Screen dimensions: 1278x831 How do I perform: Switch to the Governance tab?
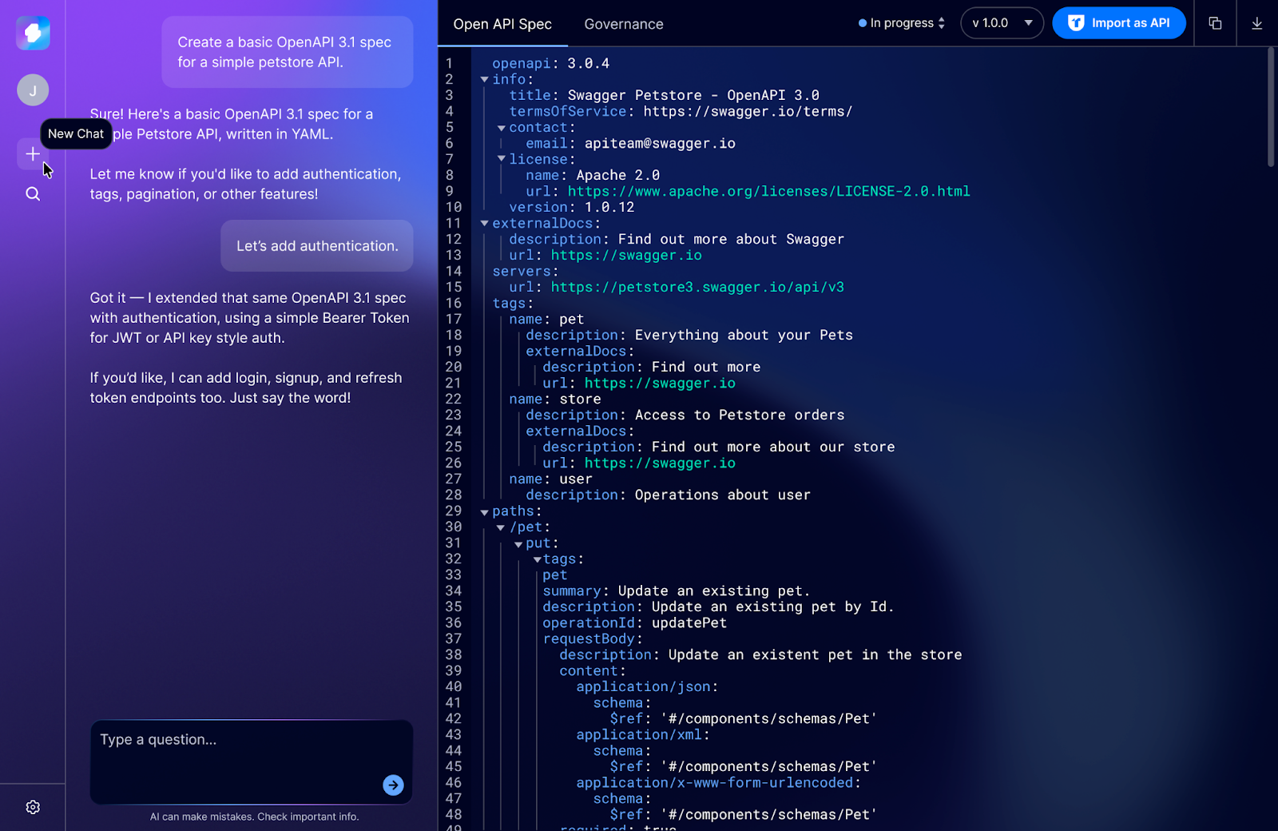pos(623,24)
